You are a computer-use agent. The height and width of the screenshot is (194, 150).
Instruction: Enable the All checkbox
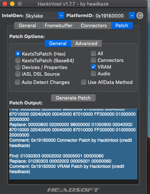point(93,53)
